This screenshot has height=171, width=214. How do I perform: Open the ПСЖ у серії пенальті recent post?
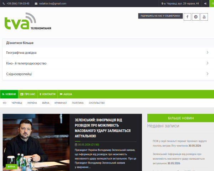(180, 143)
